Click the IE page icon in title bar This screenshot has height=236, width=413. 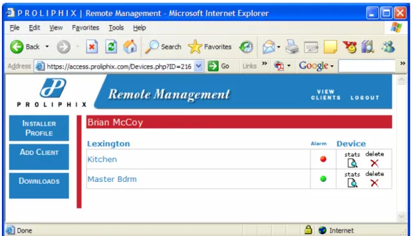[x=10, y=12]
